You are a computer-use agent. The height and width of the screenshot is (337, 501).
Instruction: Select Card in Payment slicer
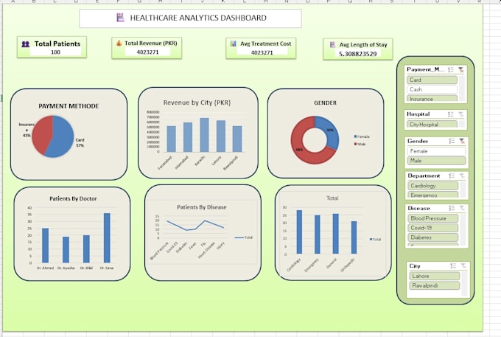[x=432, y=80]
